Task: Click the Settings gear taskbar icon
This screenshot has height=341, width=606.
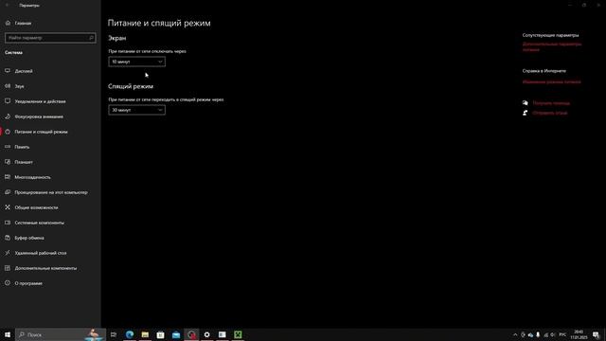Action: [207, 334]
